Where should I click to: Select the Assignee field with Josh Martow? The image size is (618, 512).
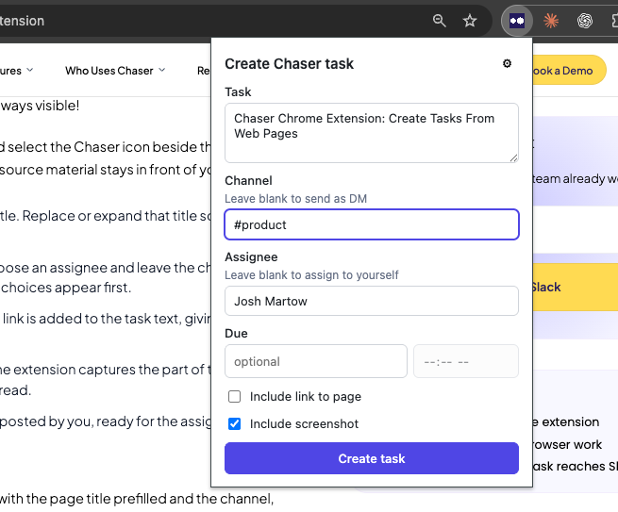372,301
